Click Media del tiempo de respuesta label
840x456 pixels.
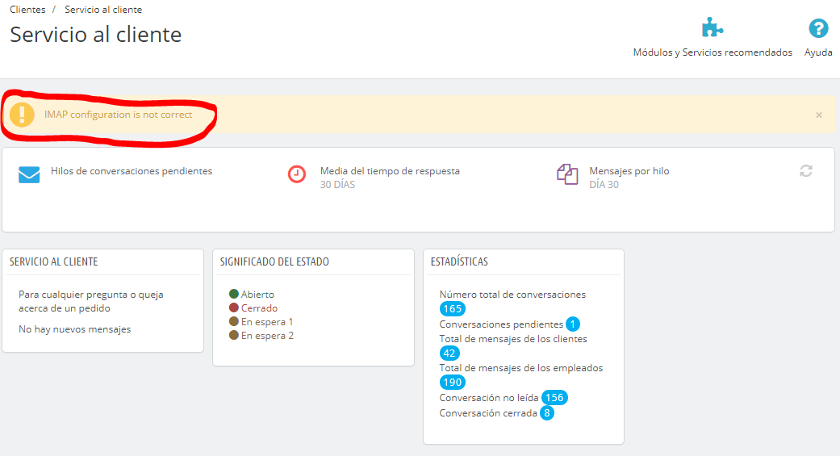point(390,171)
